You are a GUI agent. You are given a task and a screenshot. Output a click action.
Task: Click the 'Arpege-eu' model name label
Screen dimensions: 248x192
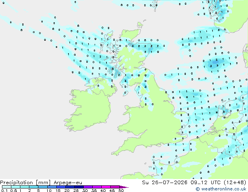point(68,183)
